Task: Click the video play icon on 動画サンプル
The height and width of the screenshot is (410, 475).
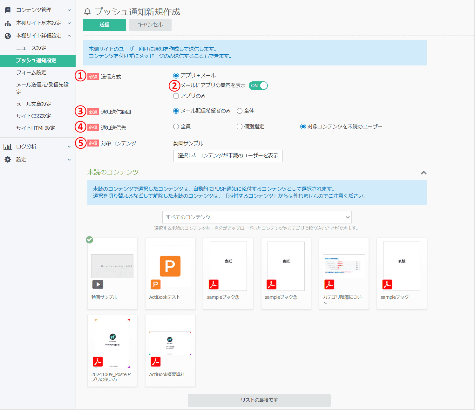Action: tap(98, 284)
